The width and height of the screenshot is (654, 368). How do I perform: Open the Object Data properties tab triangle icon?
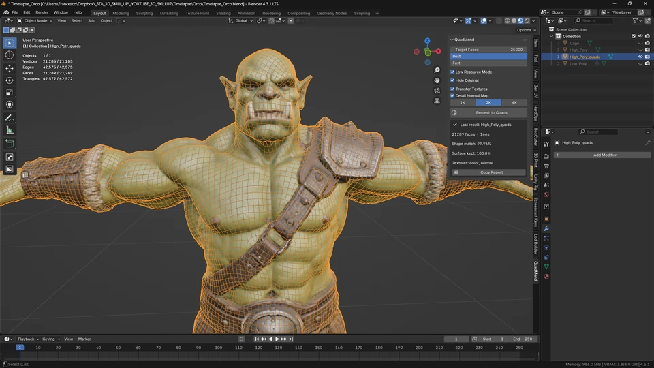coord(546,266)
